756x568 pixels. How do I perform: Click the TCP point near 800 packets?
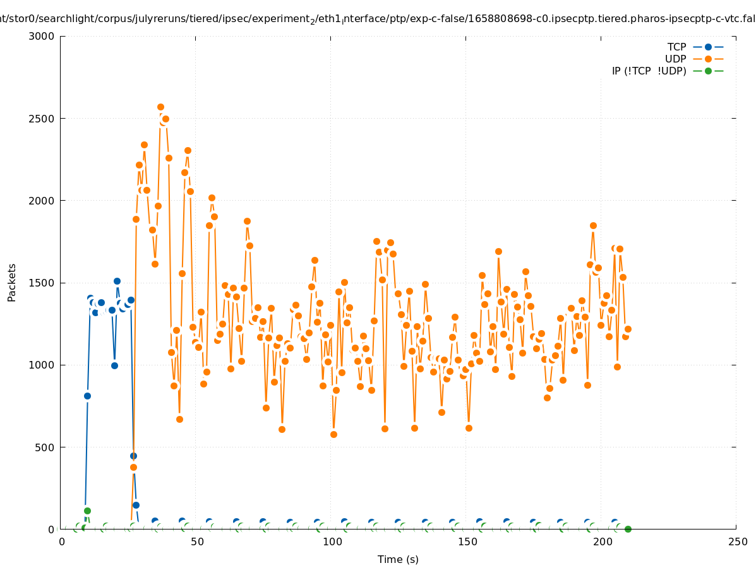[87, 396]
